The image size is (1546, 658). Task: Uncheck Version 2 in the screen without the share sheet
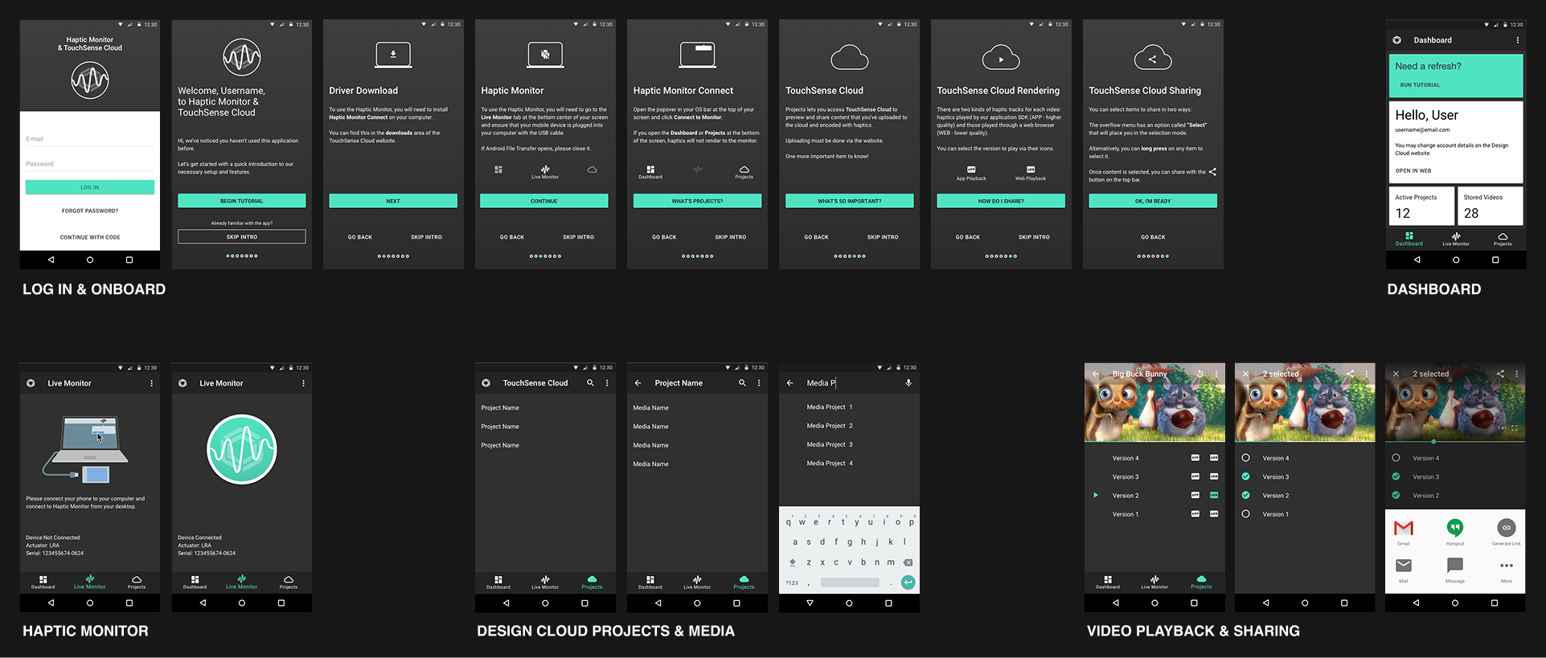click(x=1245, y=496)
